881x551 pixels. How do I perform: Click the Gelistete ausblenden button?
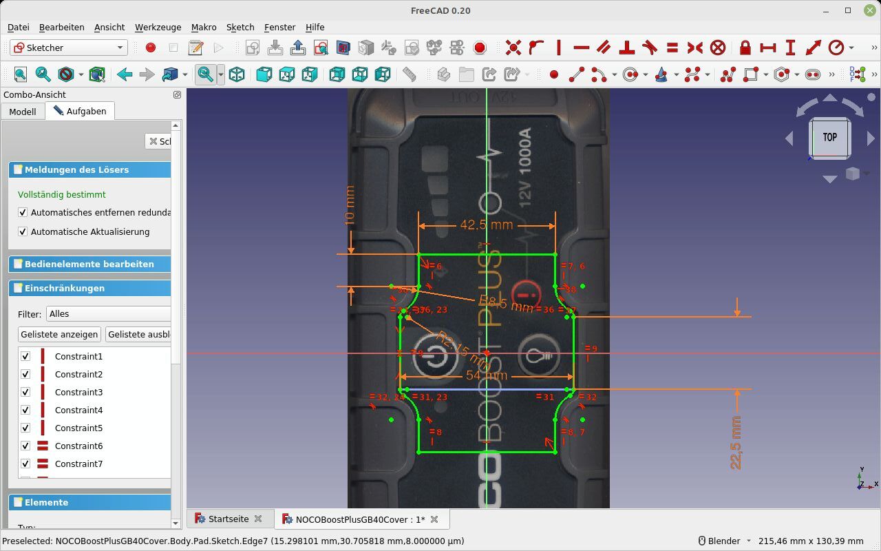click(138, 334)
